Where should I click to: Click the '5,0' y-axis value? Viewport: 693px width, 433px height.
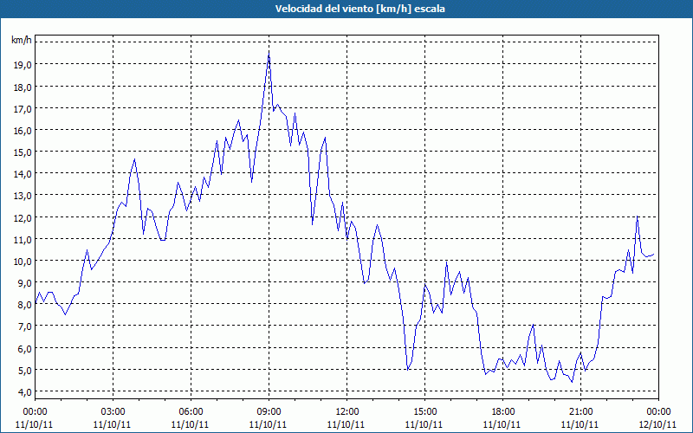(25, 371)
